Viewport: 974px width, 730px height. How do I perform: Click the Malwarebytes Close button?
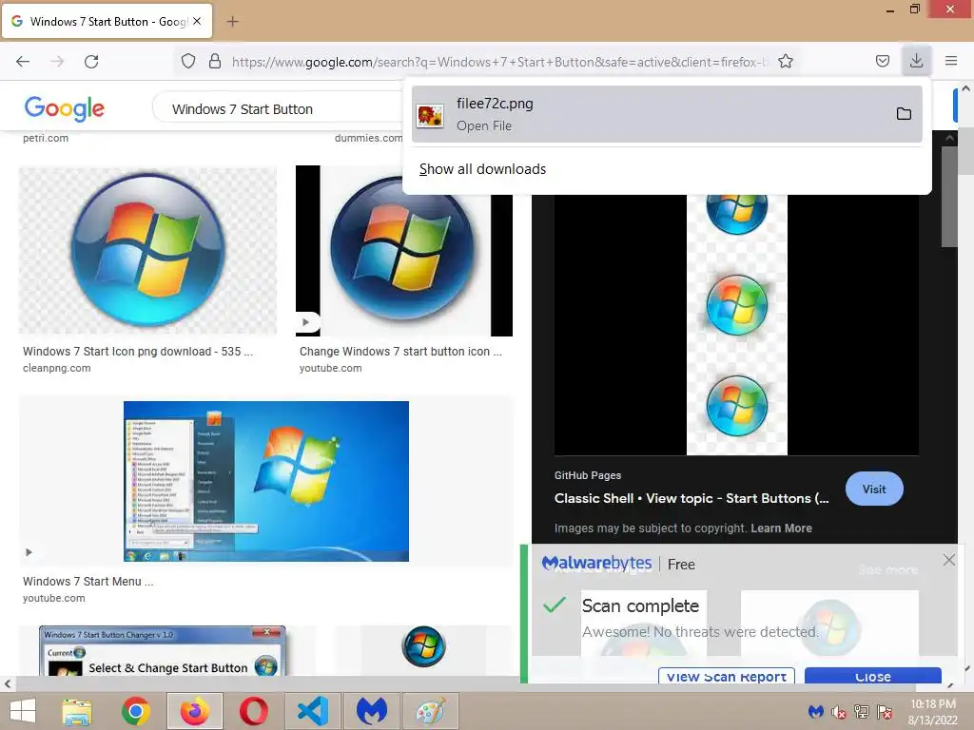pyautogui.click(x=873, y=676)
